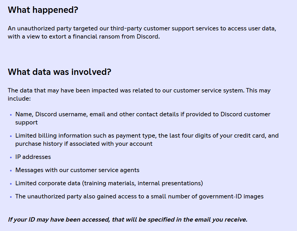Click the italic note starting "If your ID may have been accessed"
Viewport: 297px width, 231px height.
click(127, 220)
